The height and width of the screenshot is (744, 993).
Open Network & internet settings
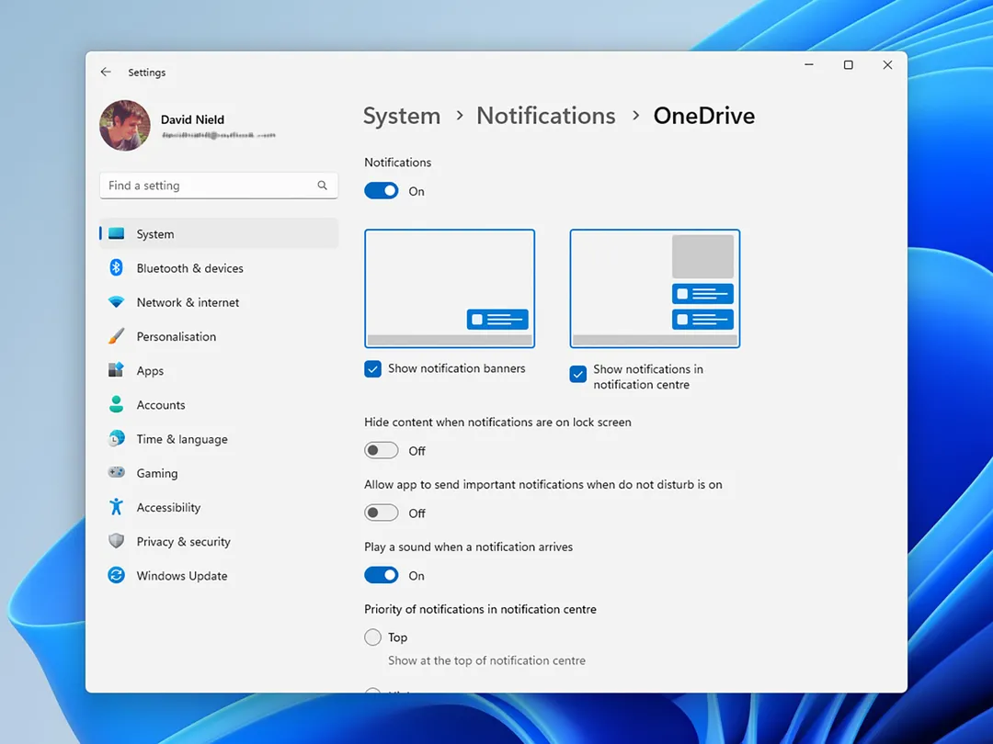219,302
